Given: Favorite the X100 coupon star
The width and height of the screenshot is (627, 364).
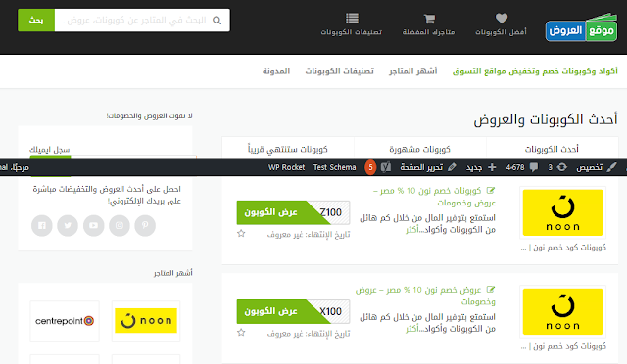Looking at the screenshot, I should click(x=241, y=333).
